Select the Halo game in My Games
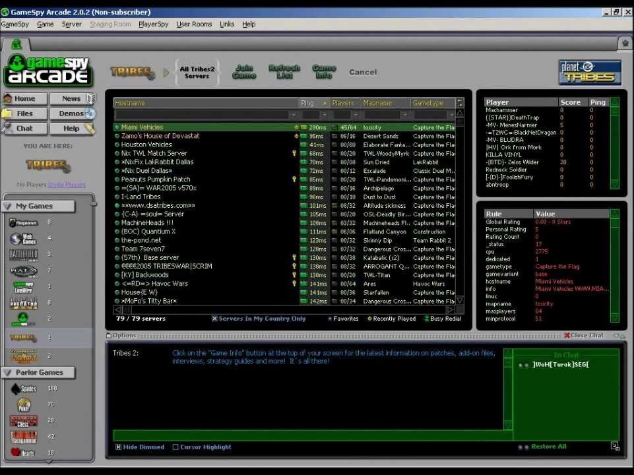 pos(24,270)
